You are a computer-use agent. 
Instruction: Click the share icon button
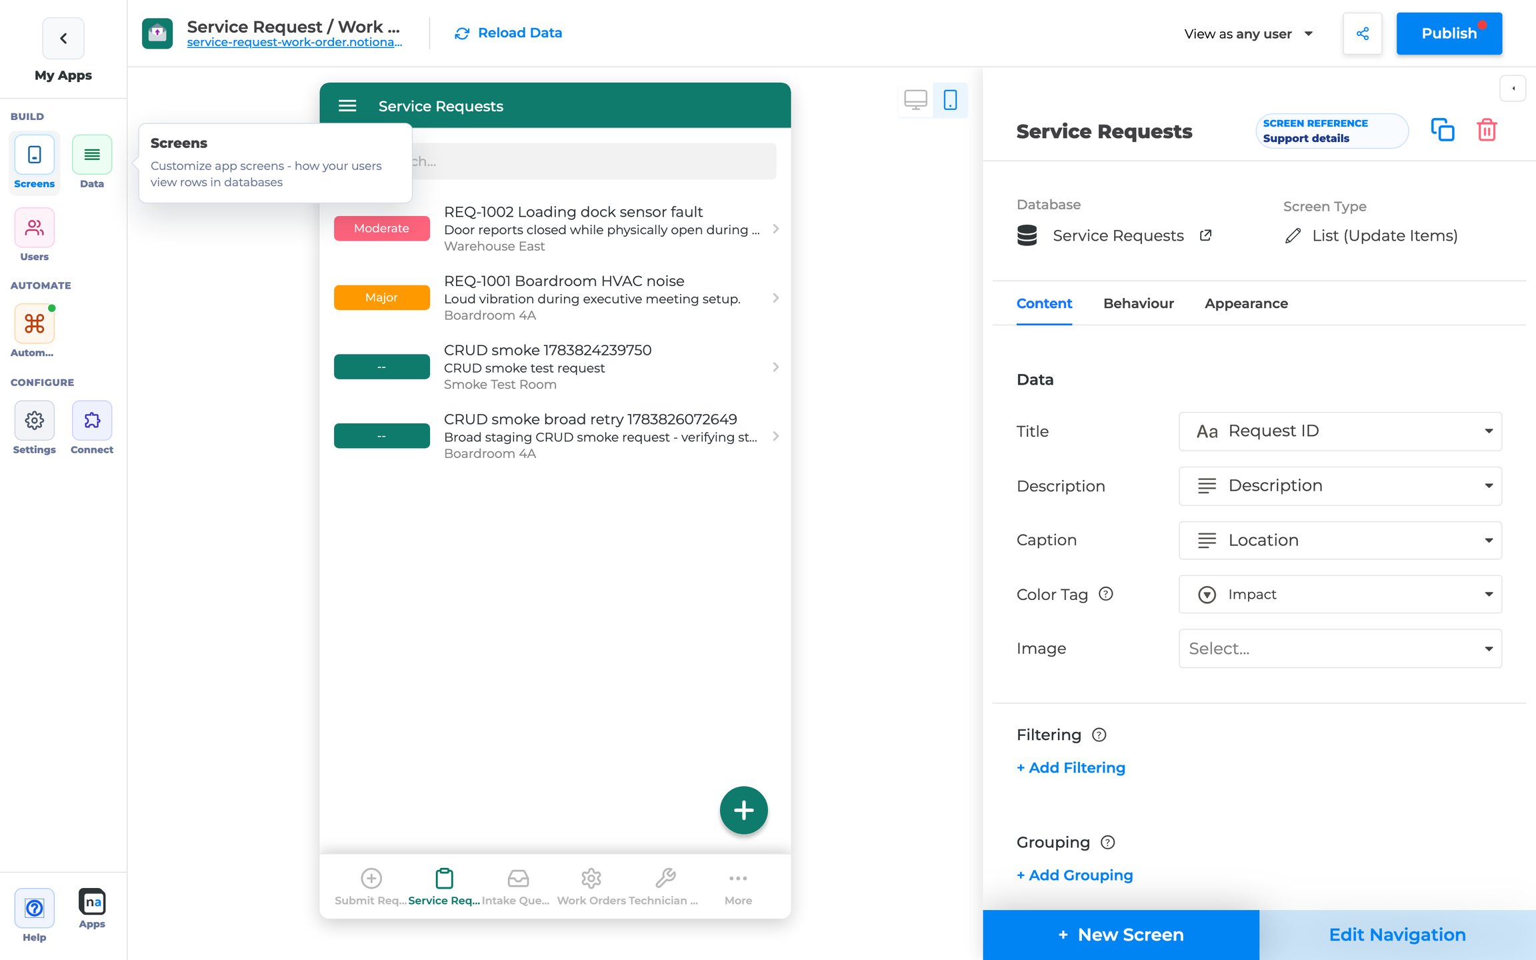coord(1362,33)
